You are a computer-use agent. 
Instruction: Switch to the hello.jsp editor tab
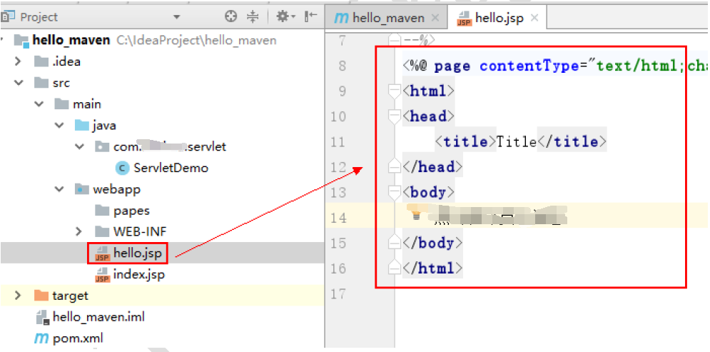(497, 18)
